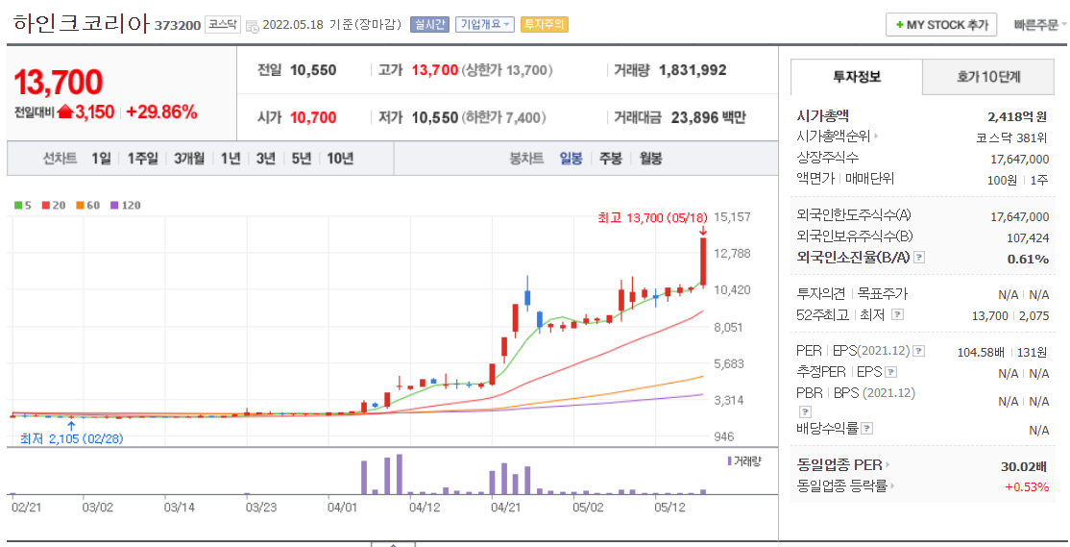Select the 일봉 daily candle chart
This screenshot has width=1070, height=547.
[571, 159]
